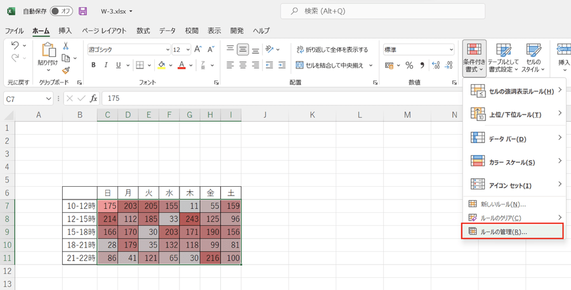Open the font size dropdown 12
The width and height of the screenshot is (571, 290).
click(188, 49)
